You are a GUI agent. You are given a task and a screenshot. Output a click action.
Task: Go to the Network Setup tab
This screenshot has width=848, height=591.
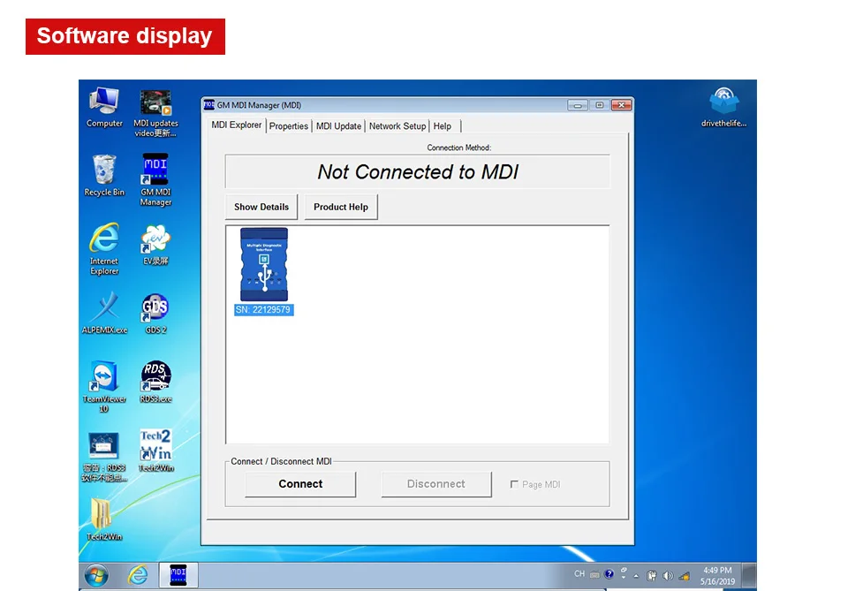pyautogui.click(x=397, y=126)
